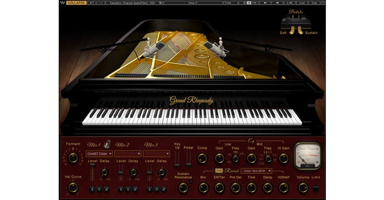Click the Mic 3 Delay knob
384x200 pixels.
click(x=162, y=172)
